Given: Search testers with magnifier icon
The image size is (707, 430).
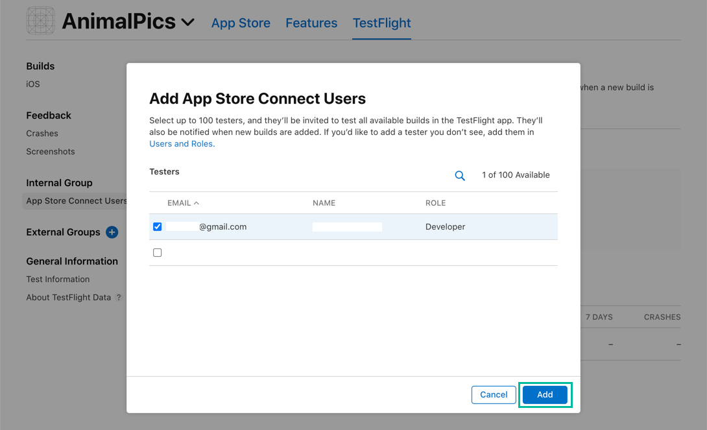Looking at the screenshot, I should [x=459, y=176].
